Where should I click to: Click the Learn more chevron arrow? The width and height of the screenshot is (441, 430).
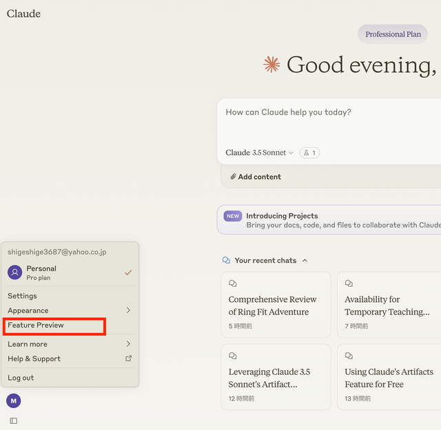point(128,344)
